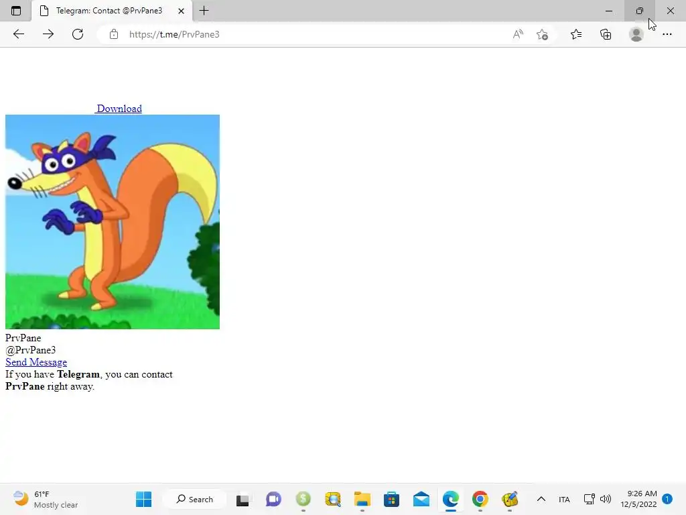Viewport: 686px width, 515px height.
Task: Open Task View from taskbar
Action: point(243,499)
